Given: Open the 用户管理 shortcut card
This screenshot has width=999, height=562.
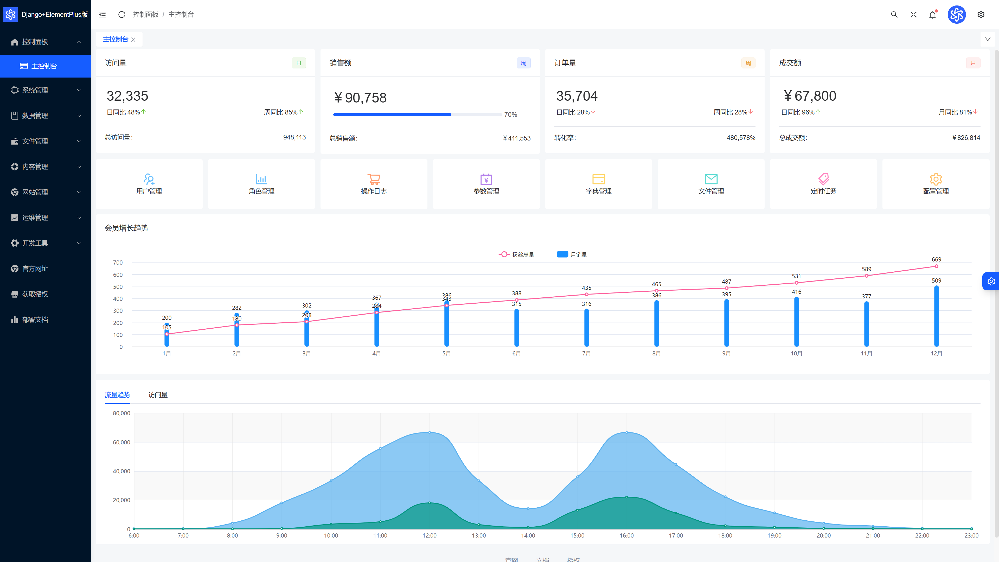Looking at the screenshot, I should (x=149, y=184).
